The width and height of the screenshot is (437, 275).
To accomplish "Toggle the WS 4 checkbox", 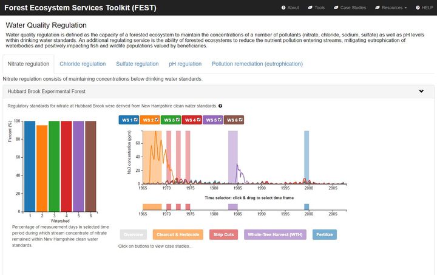I will 198,120.
